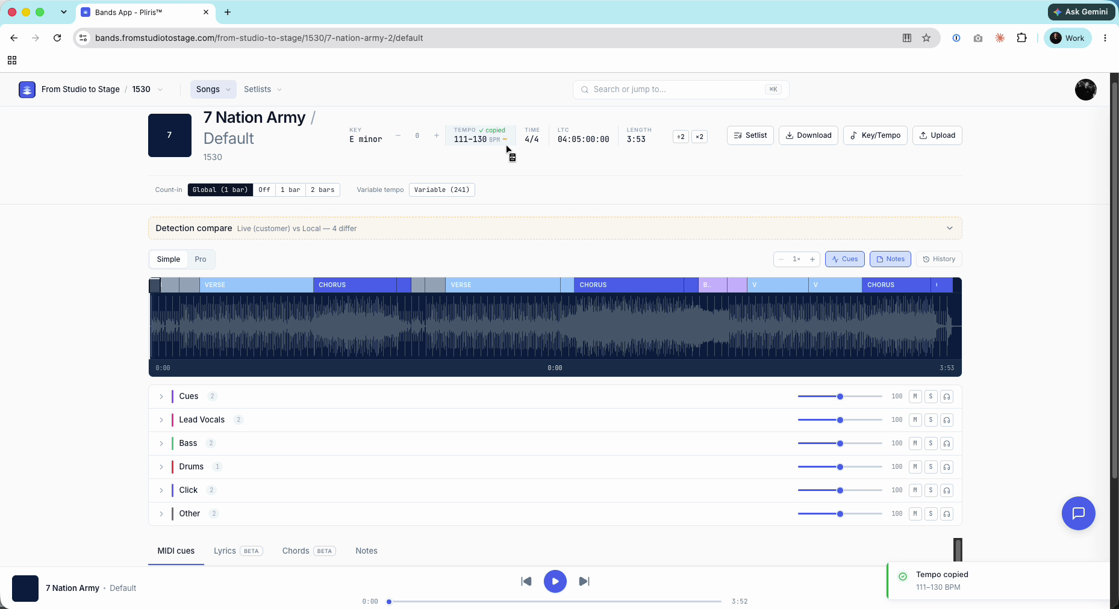Click the Upload button
Viewport: 1119px width, 609px height.
(x=937, y=135)
